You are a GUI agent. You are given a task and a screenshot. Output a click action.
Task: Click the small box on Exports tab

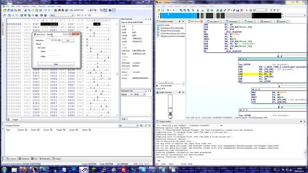pos(287,22)
